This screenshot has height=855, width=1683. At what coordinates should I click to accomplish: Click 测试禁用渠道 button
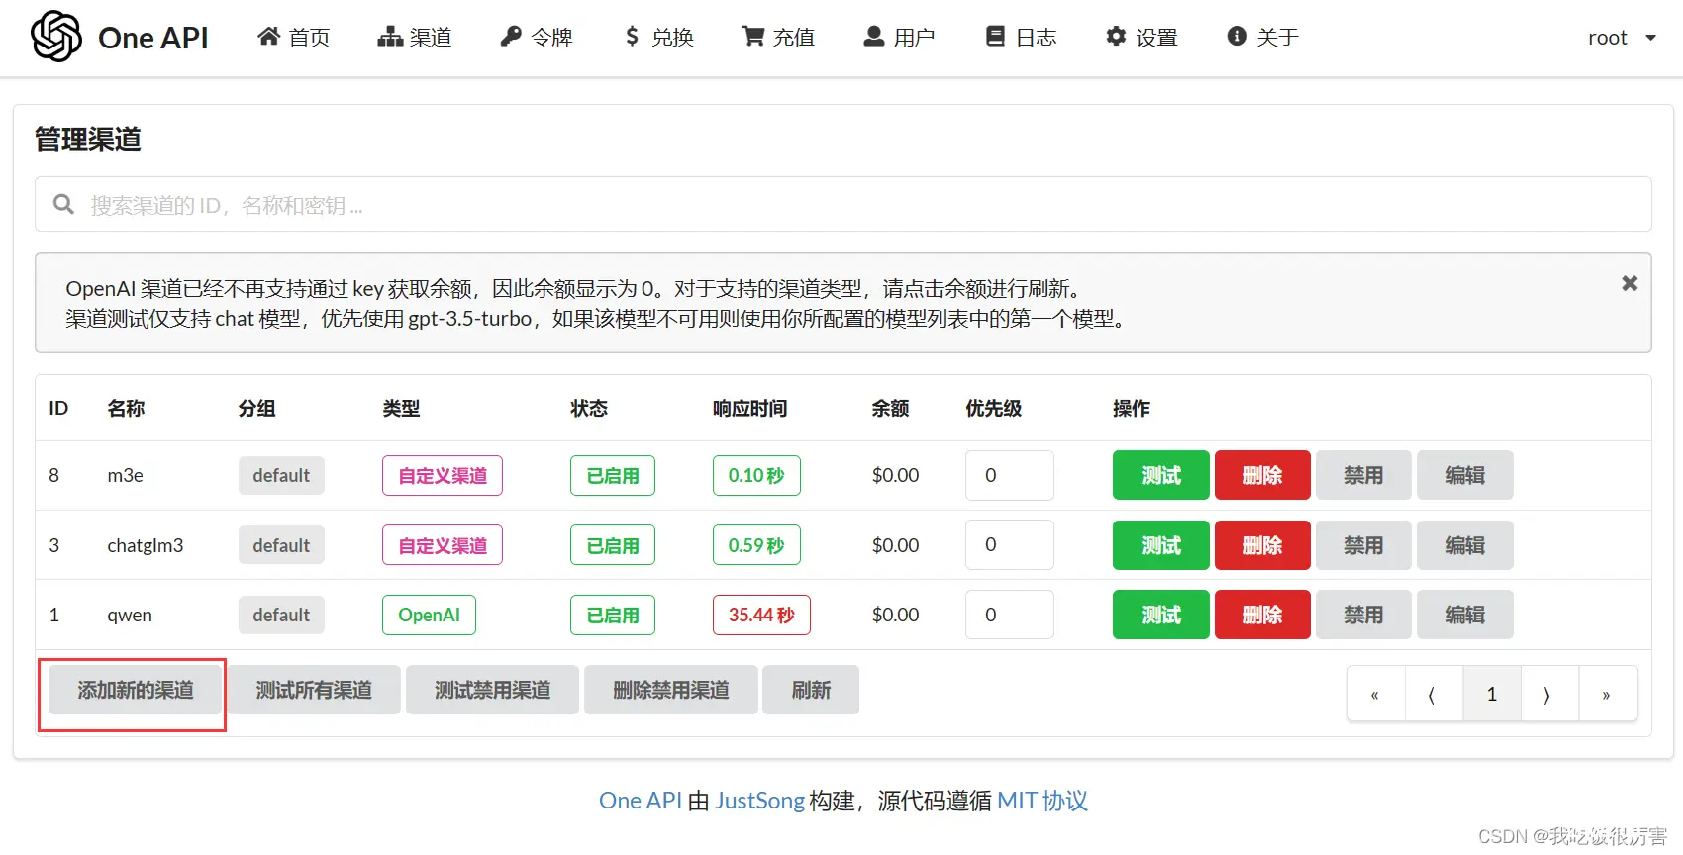point(492,690)
